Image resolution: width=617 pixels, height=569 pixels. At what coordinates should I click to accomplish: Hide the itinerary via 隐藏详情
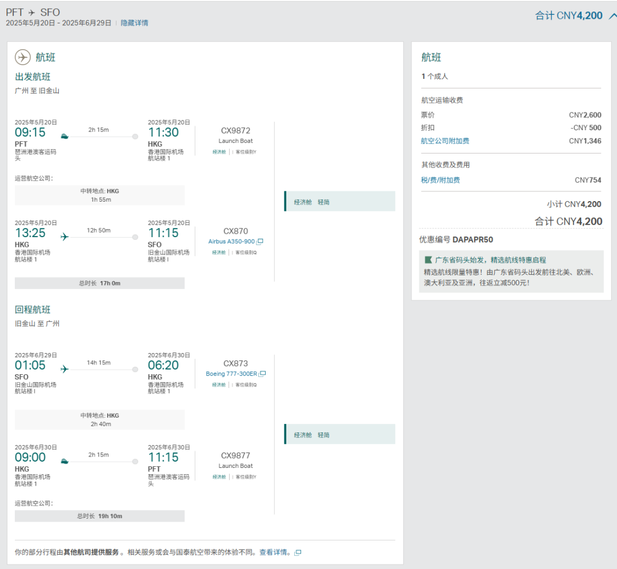(134, 23)
